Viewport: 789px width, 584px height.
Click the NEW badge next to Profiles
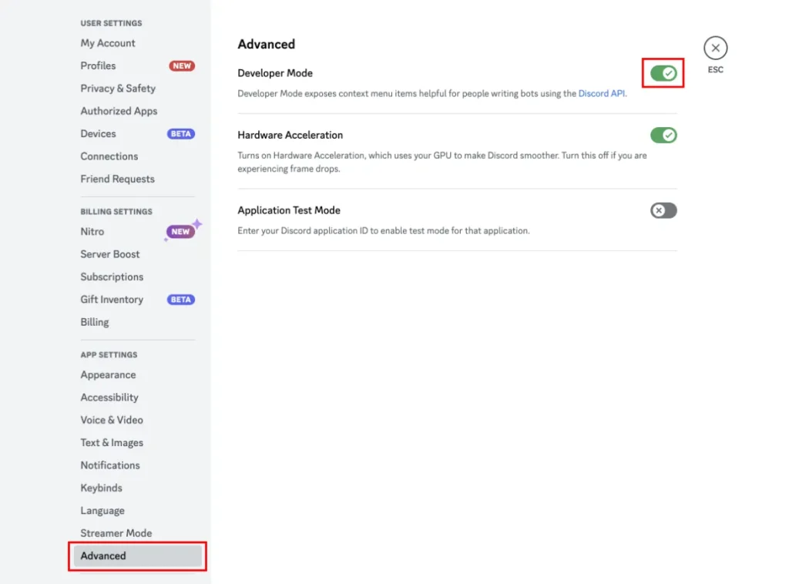click(182, 66)
